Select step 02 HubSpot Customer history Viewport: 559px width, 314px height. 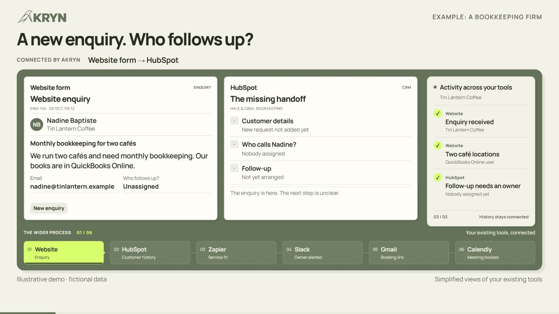pyautogui.click(x=150, y=253)
